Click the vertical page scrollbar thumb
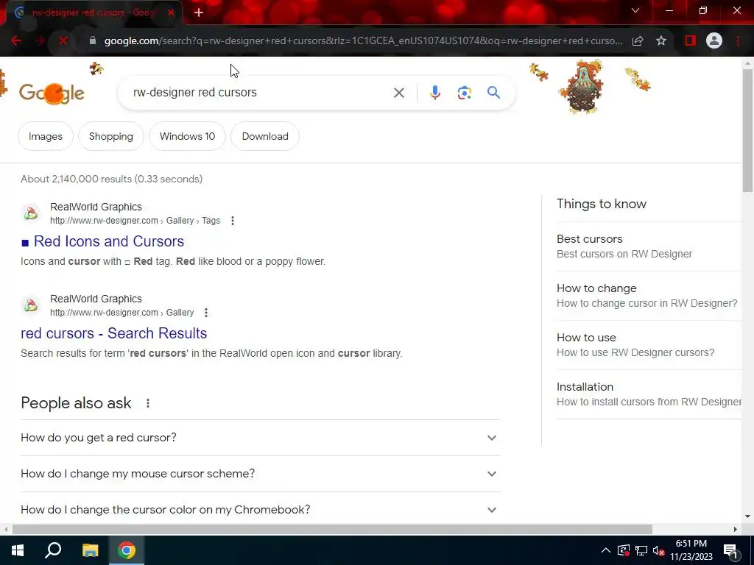754x565 pixels. [748, 129]
